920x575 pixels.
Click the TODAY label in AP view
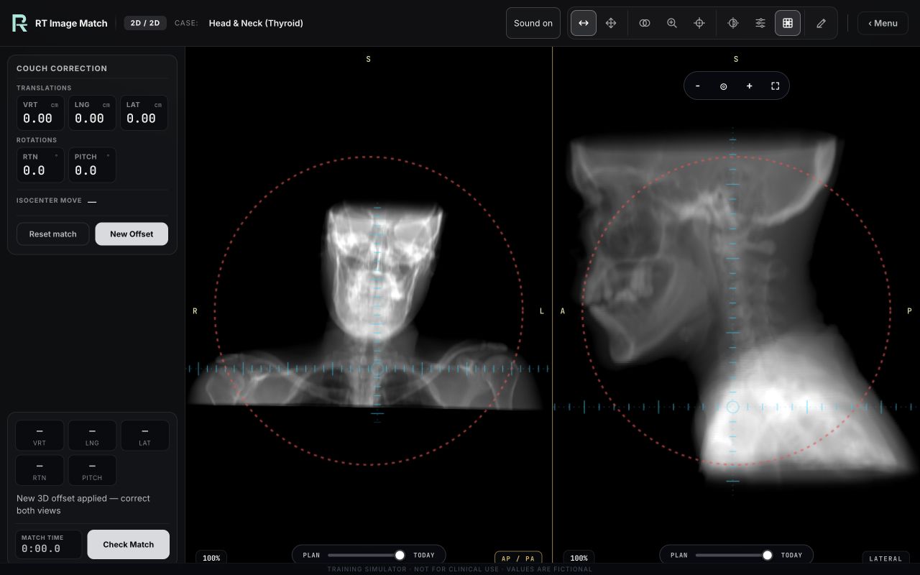point(424,555)
